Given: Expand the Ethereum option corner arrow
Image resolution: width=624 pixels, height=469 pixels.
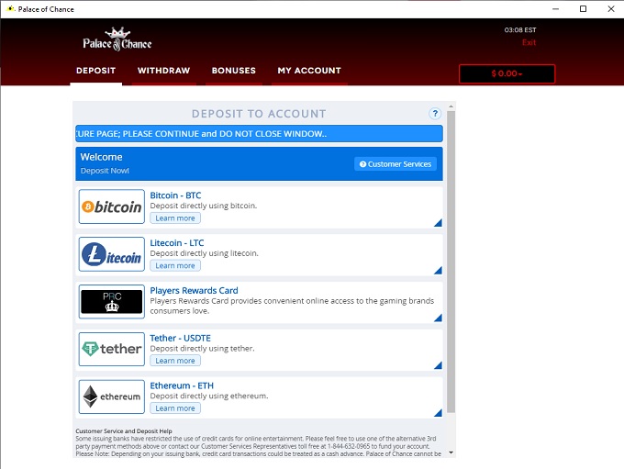Looking at the screenshot, I should pos(438,413).
